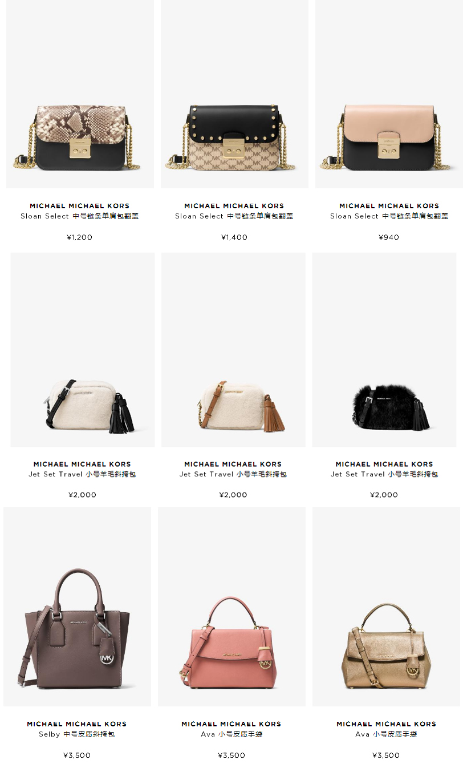The width and height of the screenshot is (463, 768).
Task: Click the ¥1,400 price label
Action: (234, 237)
